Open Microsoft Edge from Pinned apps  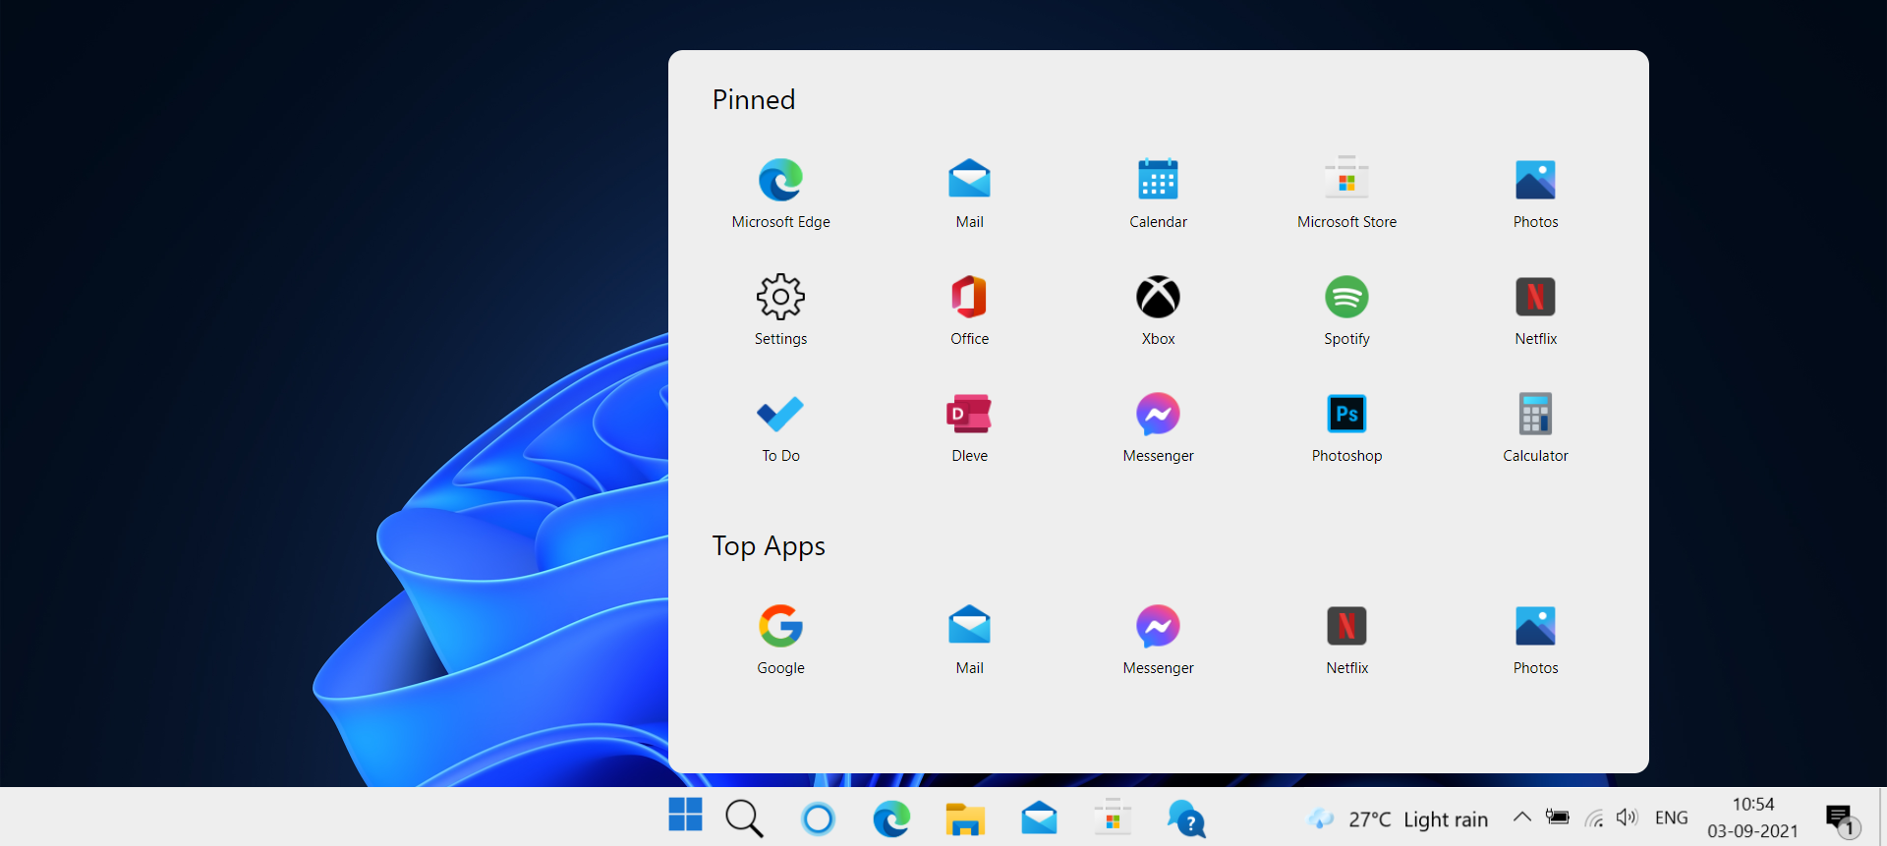(780, 194)
